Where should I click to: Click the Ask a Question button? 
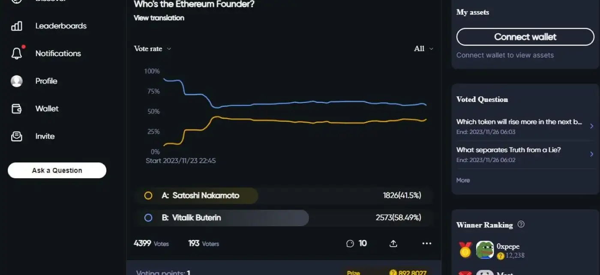(x=57, y=170)
